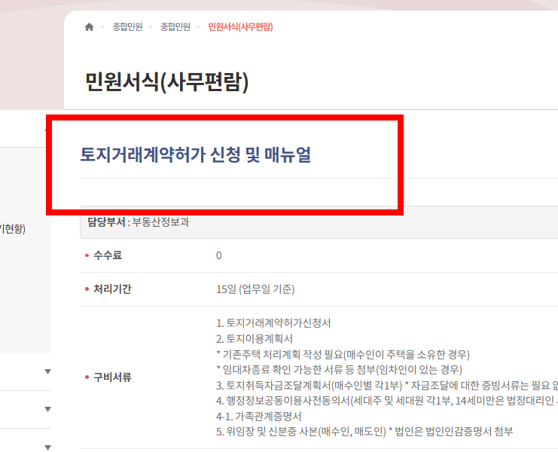Click the 수수료 value 0

219,255
